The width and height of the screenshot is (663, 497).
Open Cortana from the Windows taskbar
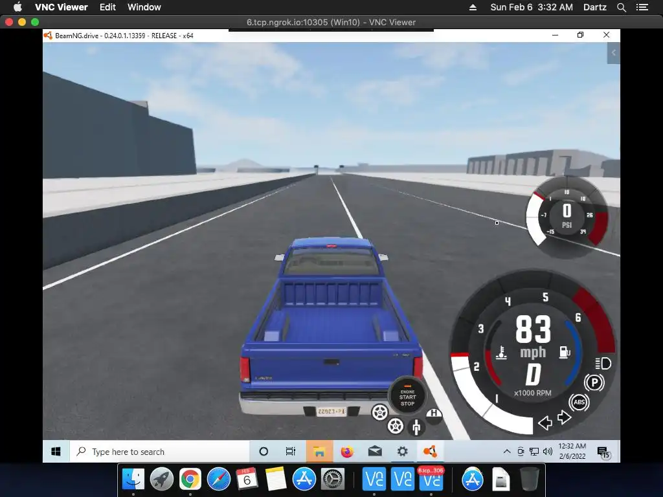(x=264, y=452)
